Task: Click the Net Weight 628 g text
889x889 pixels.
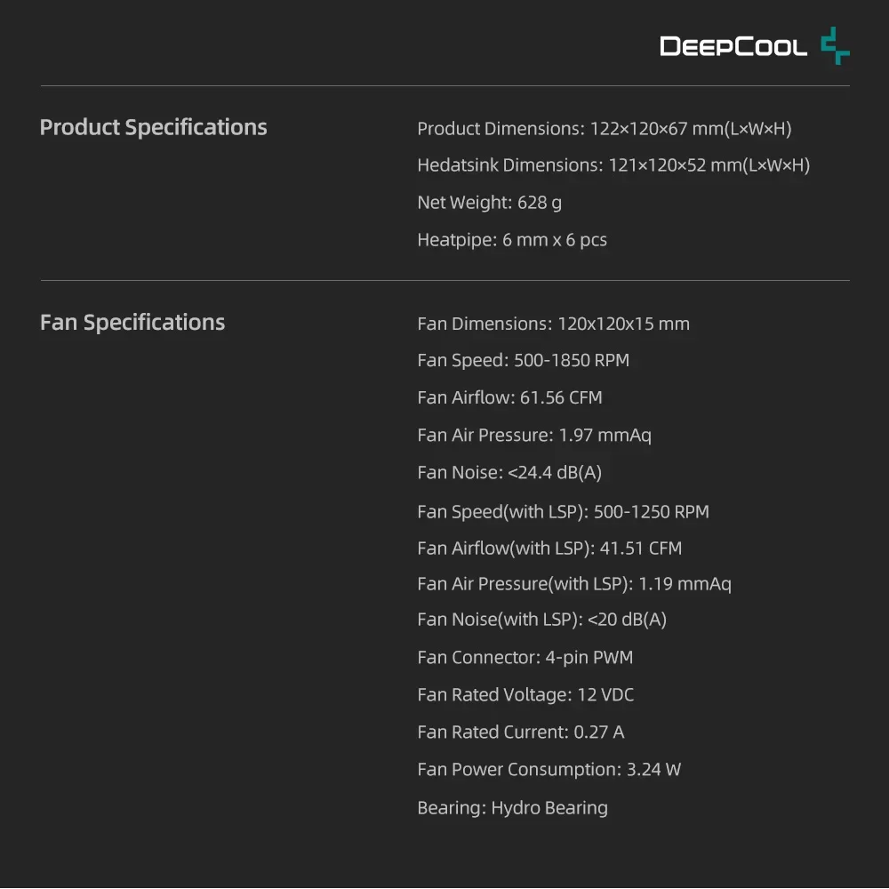Action: pos(489,203)
